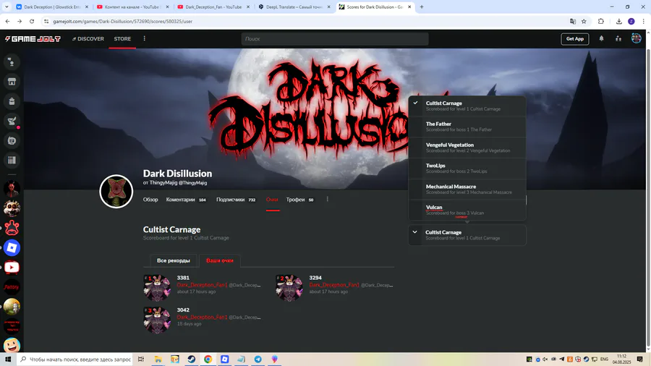The height and width of the screenshot is (366, 651).
Task: Go back to previous page
Action: pyautogui.click(x=7, y=21)
